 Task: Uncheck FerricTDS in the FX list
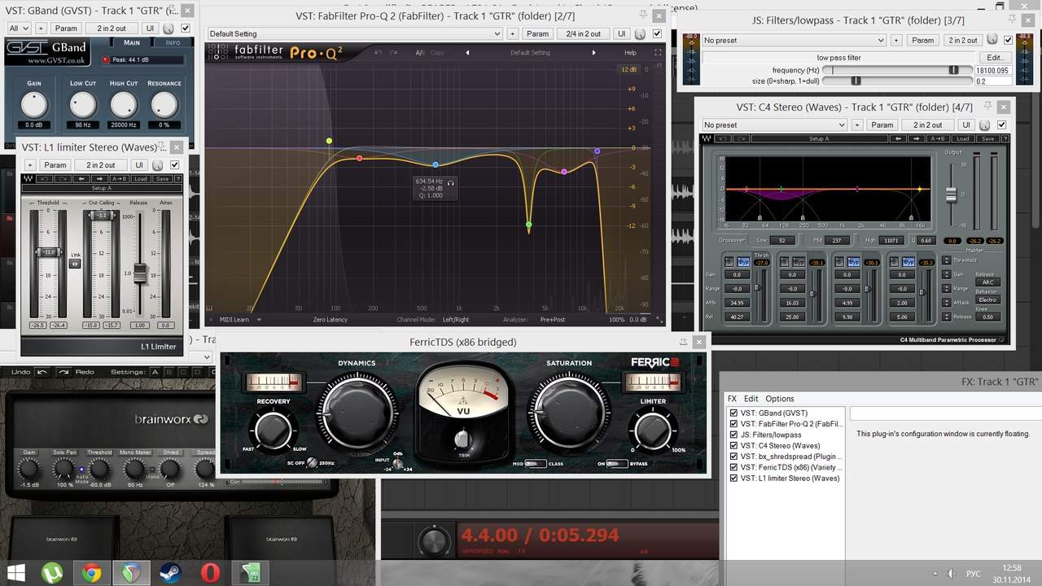734,467
